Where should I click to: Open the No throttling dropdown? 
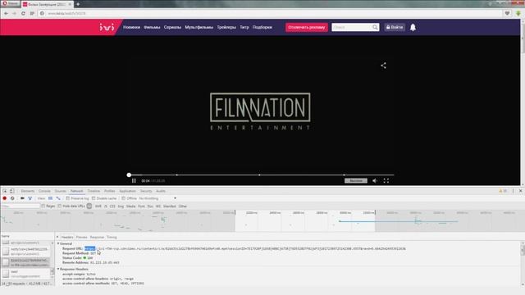pos(157,198)
